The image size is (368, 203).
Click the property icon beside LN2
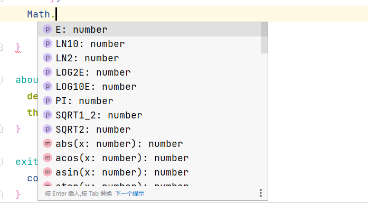click(x=48, y=58)
